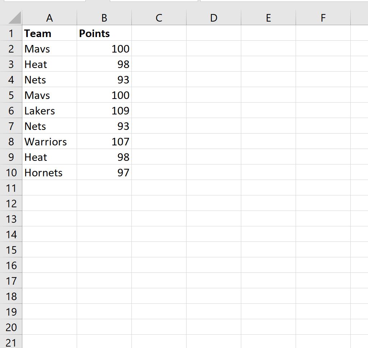Click the bold Points header cell

(x=104, y=33)
